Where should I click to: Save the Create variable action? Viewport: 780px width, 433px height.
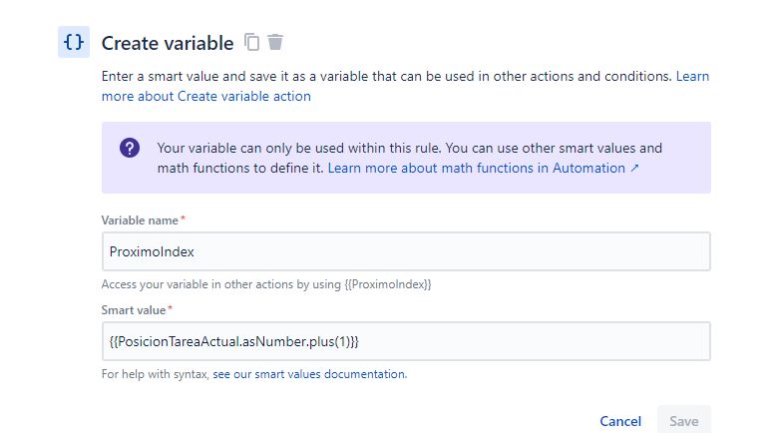(684, 421)
